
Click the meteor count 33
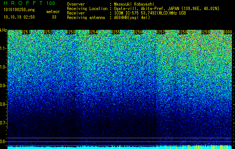click(54, 17)
